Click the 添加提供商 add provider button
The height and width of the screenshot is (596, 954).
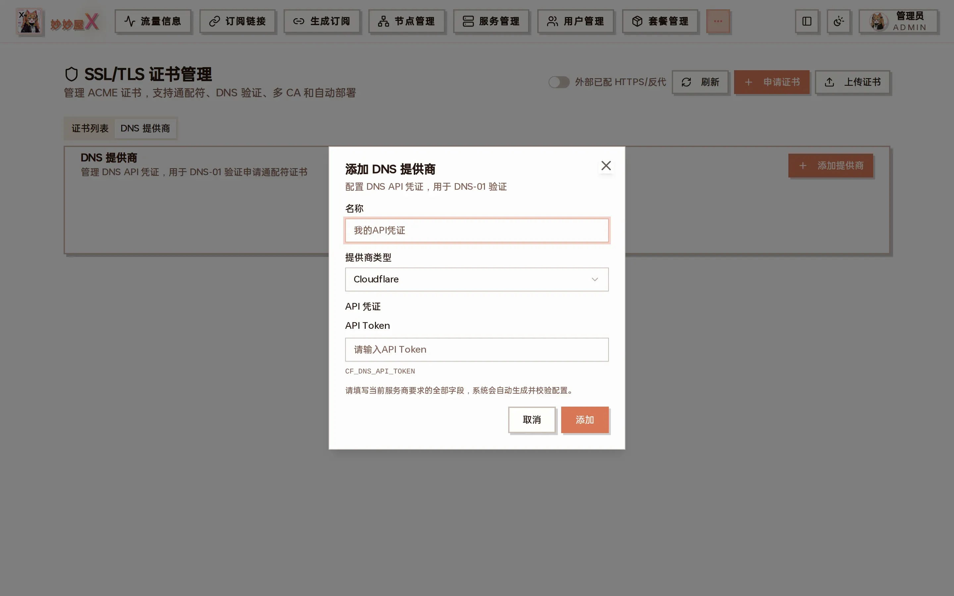click(x=831, y=166)
